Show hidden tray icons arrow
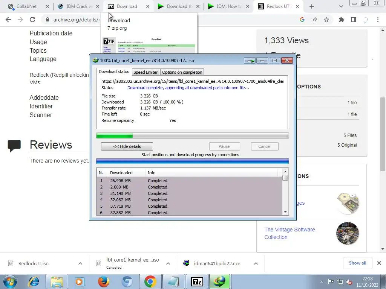 tap(322, 282)
